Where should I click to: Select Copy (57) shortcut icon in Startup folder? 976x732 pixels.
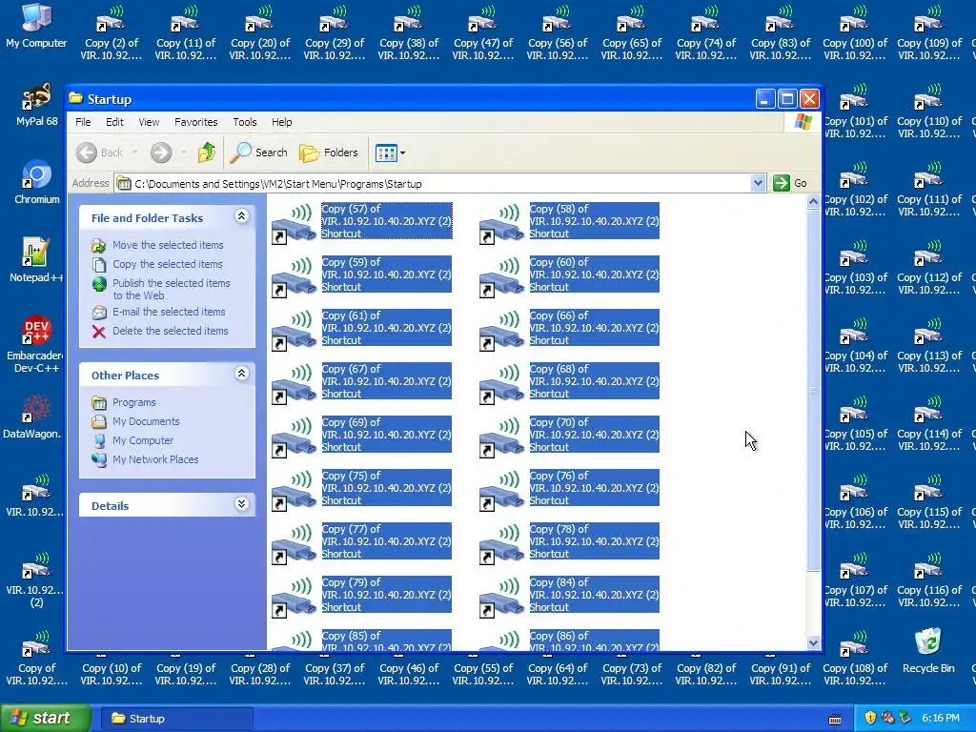click(x=294, y=223)
